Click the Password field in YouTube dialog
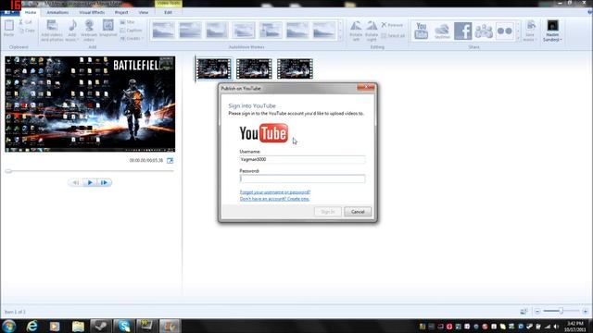 coord(303,179)
